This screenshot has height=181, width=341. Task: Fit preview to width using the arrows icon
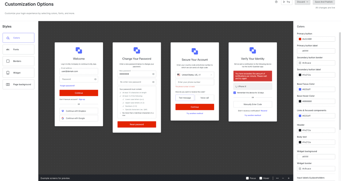tap(277, 178)
